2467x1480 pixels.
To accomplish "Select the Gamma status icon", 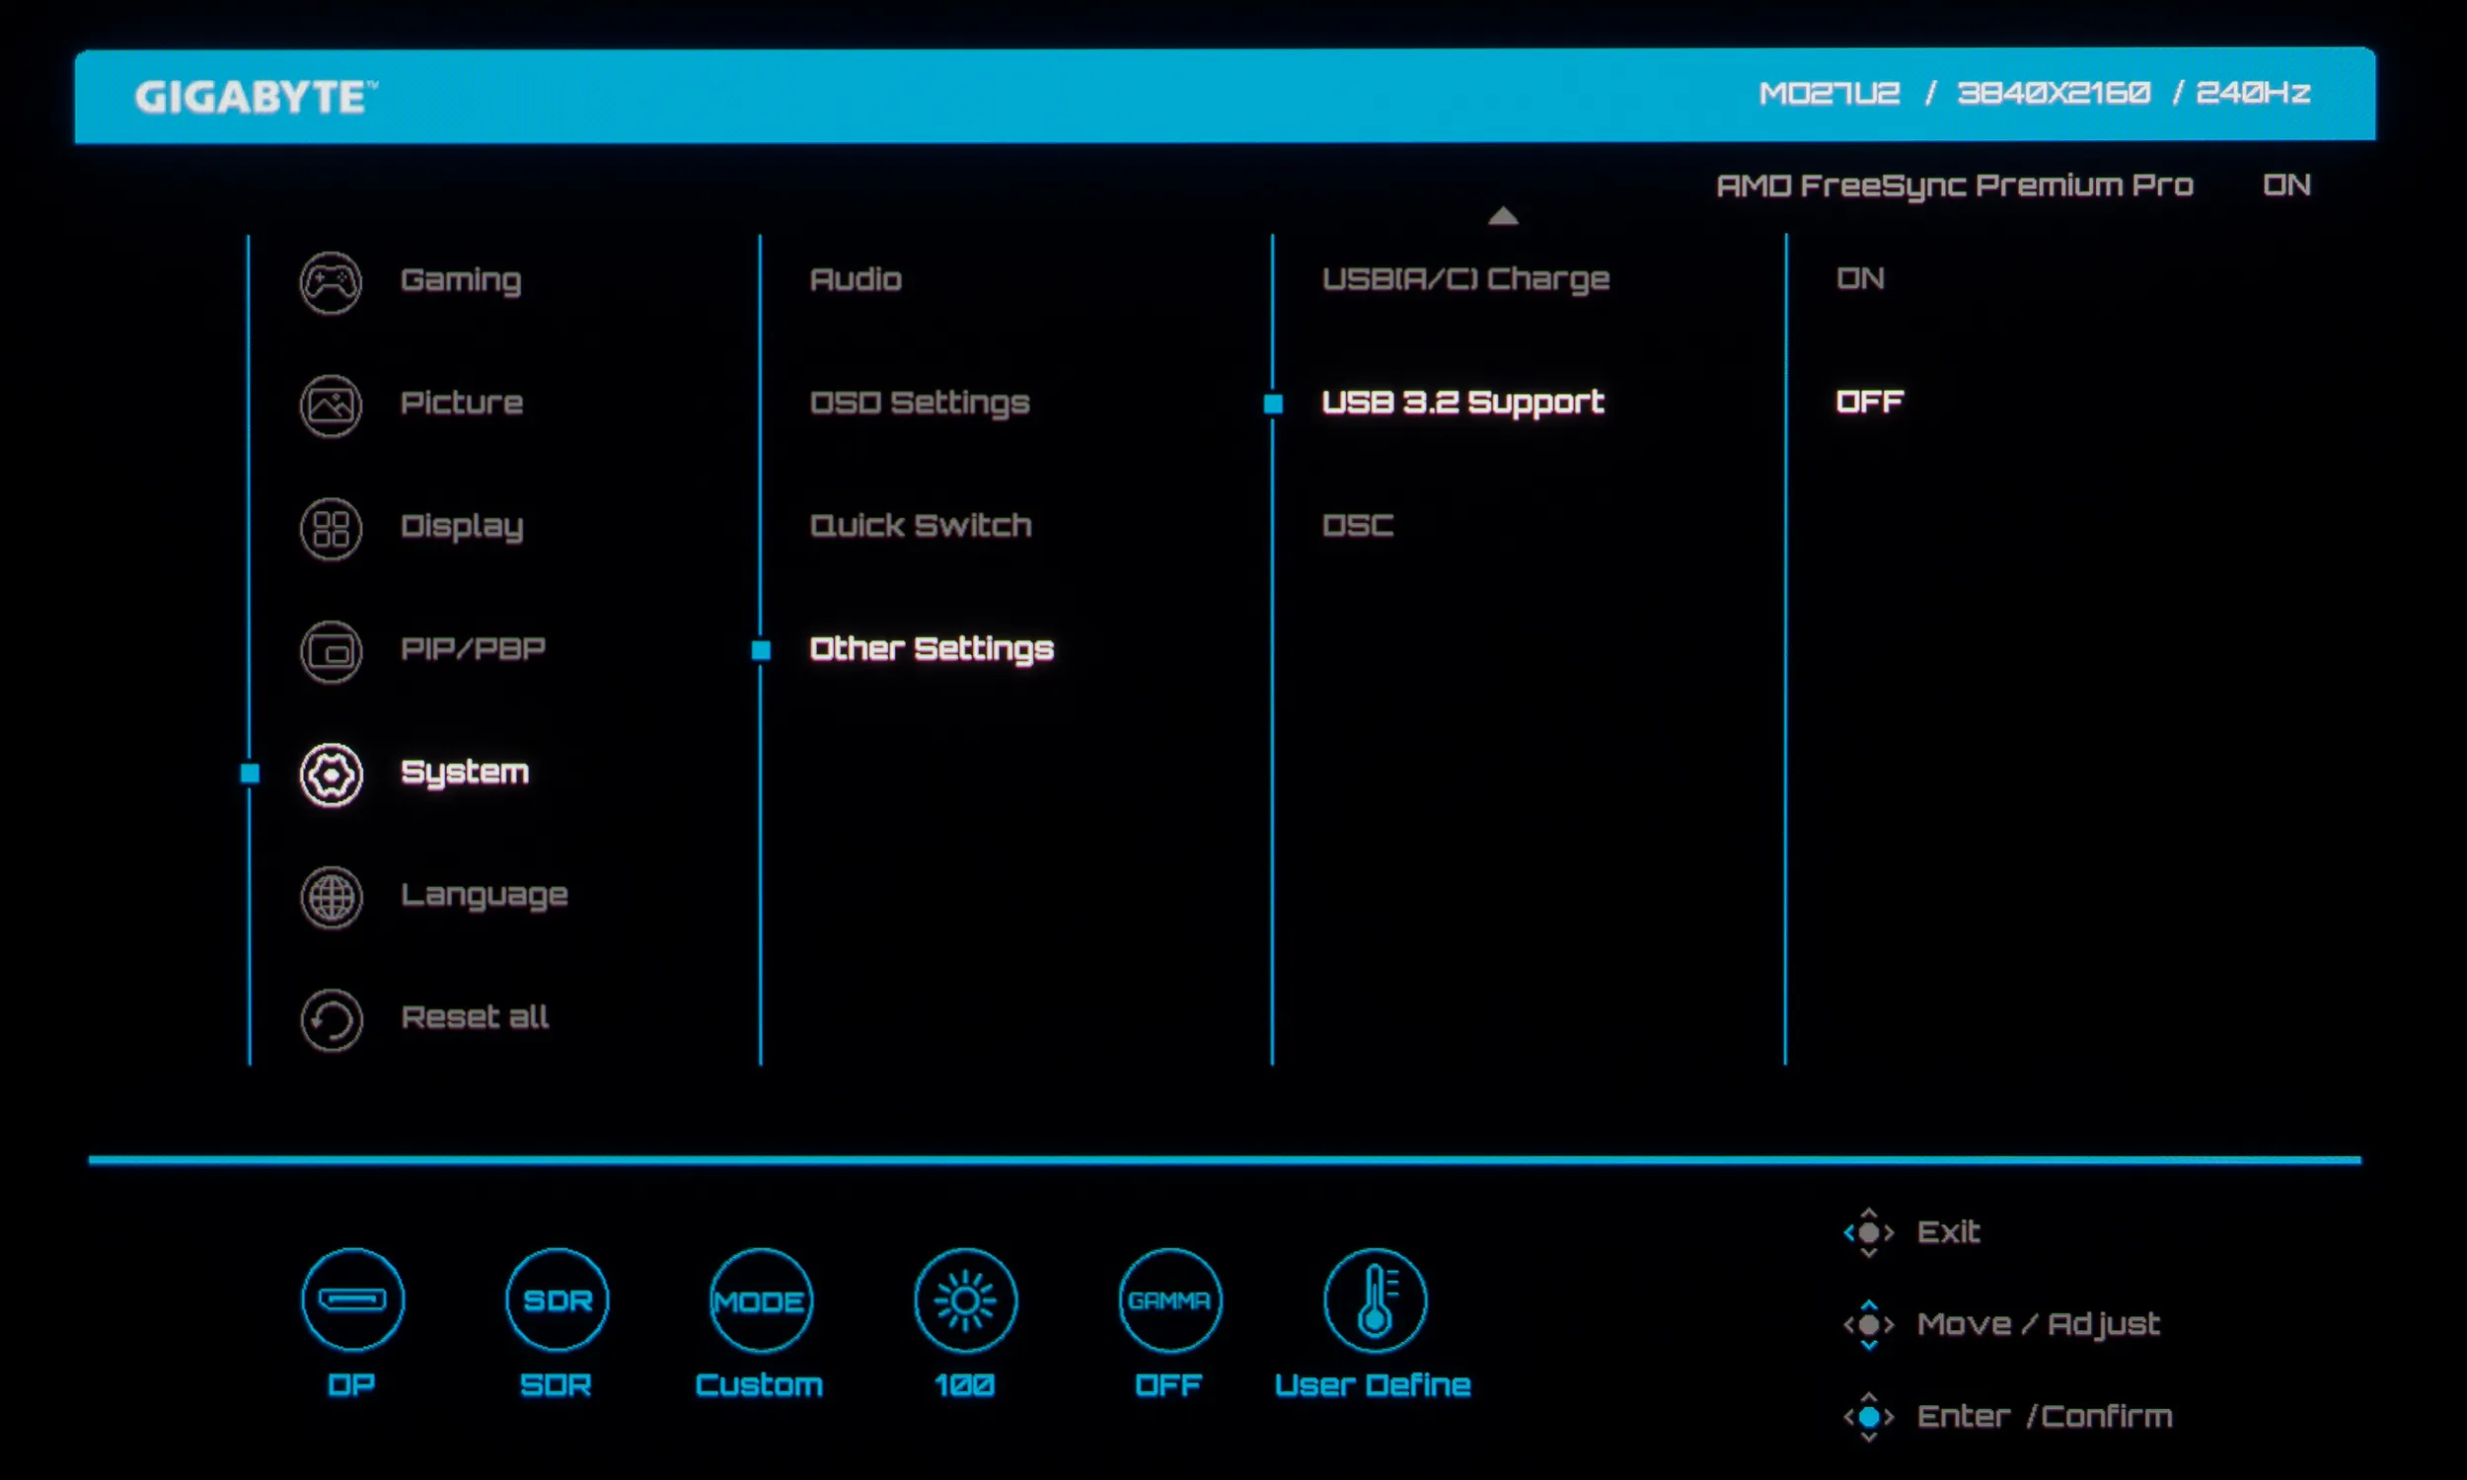I will 1169,1299.
